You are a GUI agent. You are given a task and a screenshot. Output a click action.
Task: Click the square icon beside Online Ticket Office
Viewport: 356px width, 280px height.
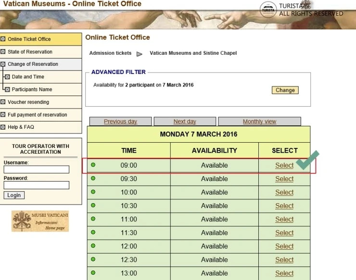[x=3, y=39]
